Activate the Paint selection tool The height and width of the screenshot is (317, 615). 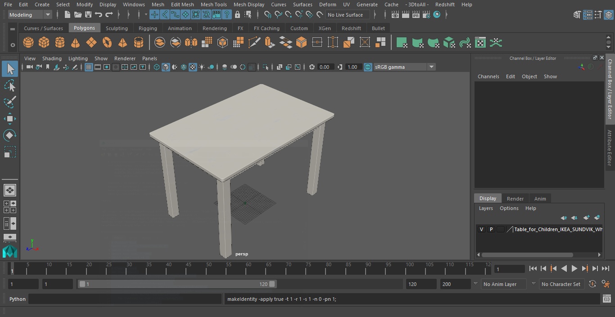(10, 102)
